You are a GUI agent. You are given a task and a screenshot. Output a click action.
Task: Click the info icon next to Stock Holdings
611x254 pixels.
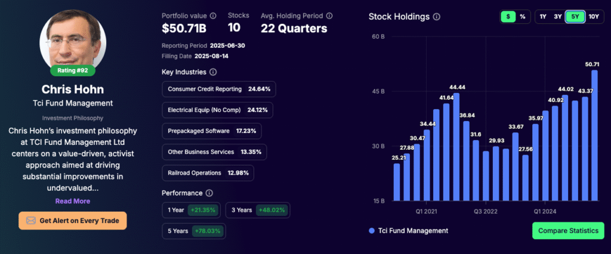point(437,17)
